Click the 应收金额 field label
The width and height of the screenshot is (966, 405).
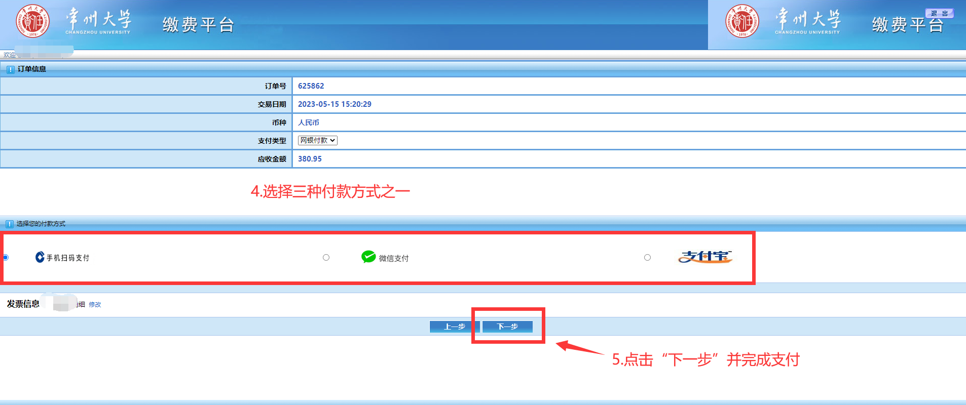pos(272,159)
